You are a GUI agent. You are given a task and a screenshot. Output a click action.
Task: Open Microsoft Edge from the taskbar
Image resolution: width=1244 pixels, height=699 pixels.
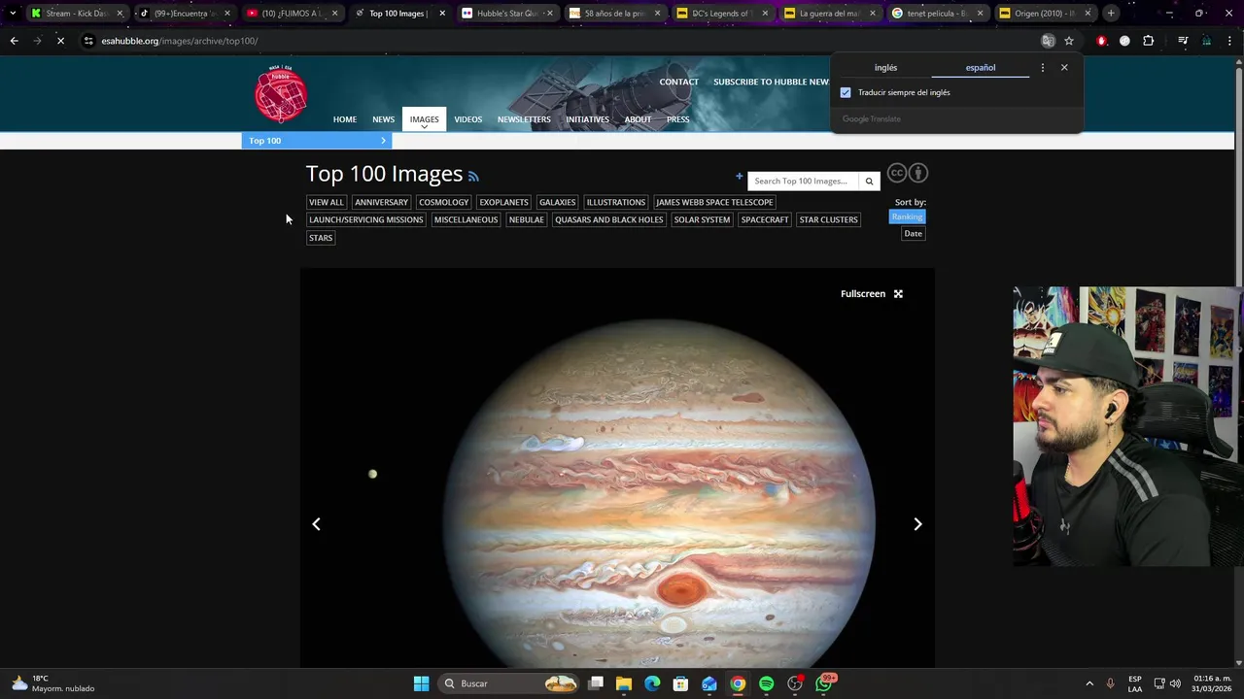pyautogui.click(x=652, y=683)
